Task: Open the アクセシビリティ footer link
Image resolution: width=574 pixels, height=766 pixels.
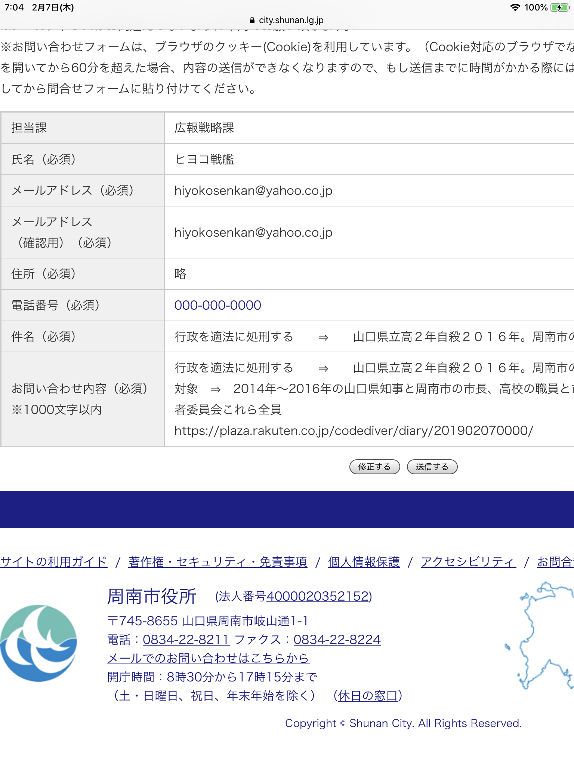Action: click(468, 562)
